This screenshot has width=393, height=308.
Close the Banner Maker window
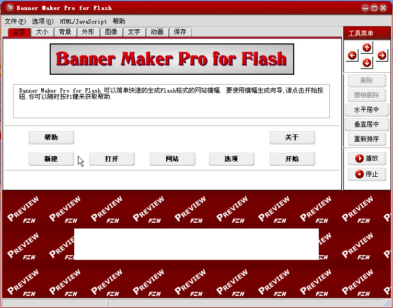pos(383,8)
